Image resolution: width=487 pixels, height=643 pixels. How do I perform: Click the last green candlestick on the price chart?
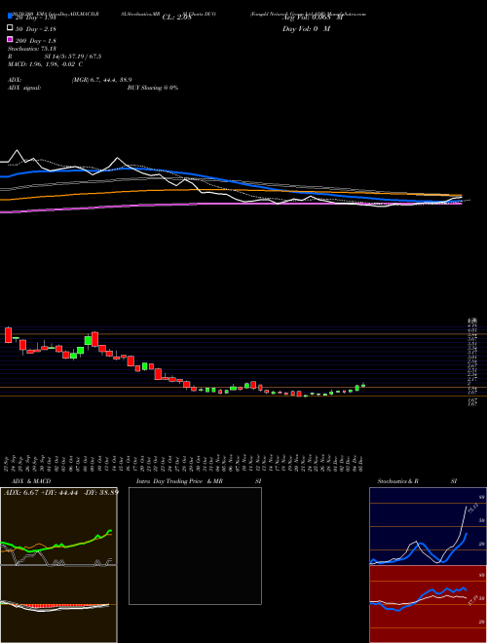363,385
